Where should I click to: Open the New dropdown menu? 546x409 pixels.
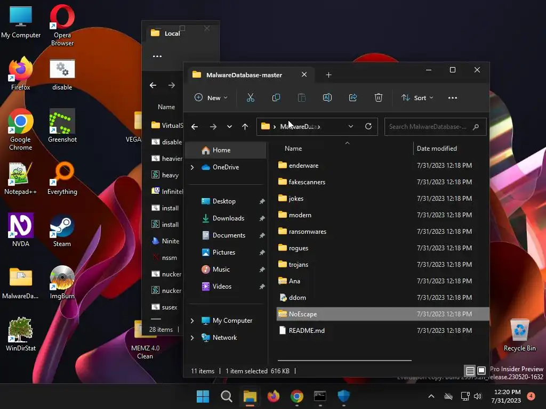point(211,98)
